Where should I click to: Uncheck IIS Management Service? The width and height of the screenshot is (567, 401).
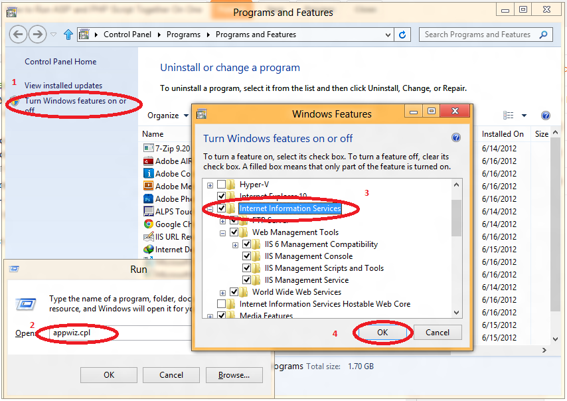tap(246, 280)
